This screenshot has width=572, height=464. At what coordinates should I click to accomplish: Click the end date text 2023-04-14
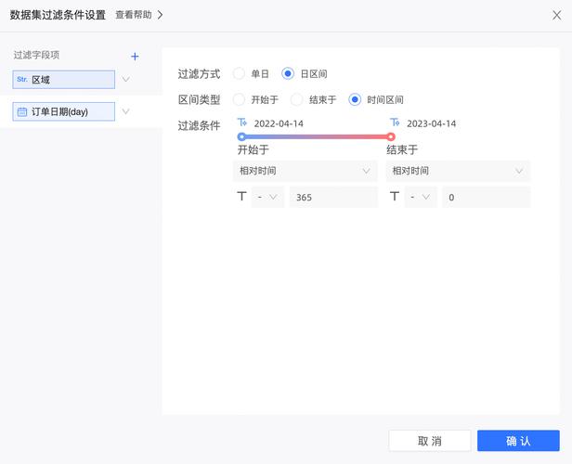point(431,124)
